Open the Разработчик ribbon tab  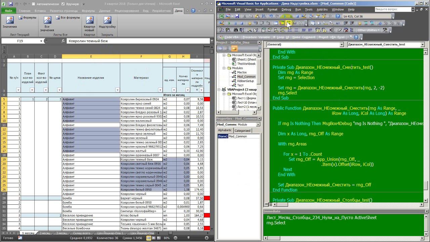pos(161,11)
